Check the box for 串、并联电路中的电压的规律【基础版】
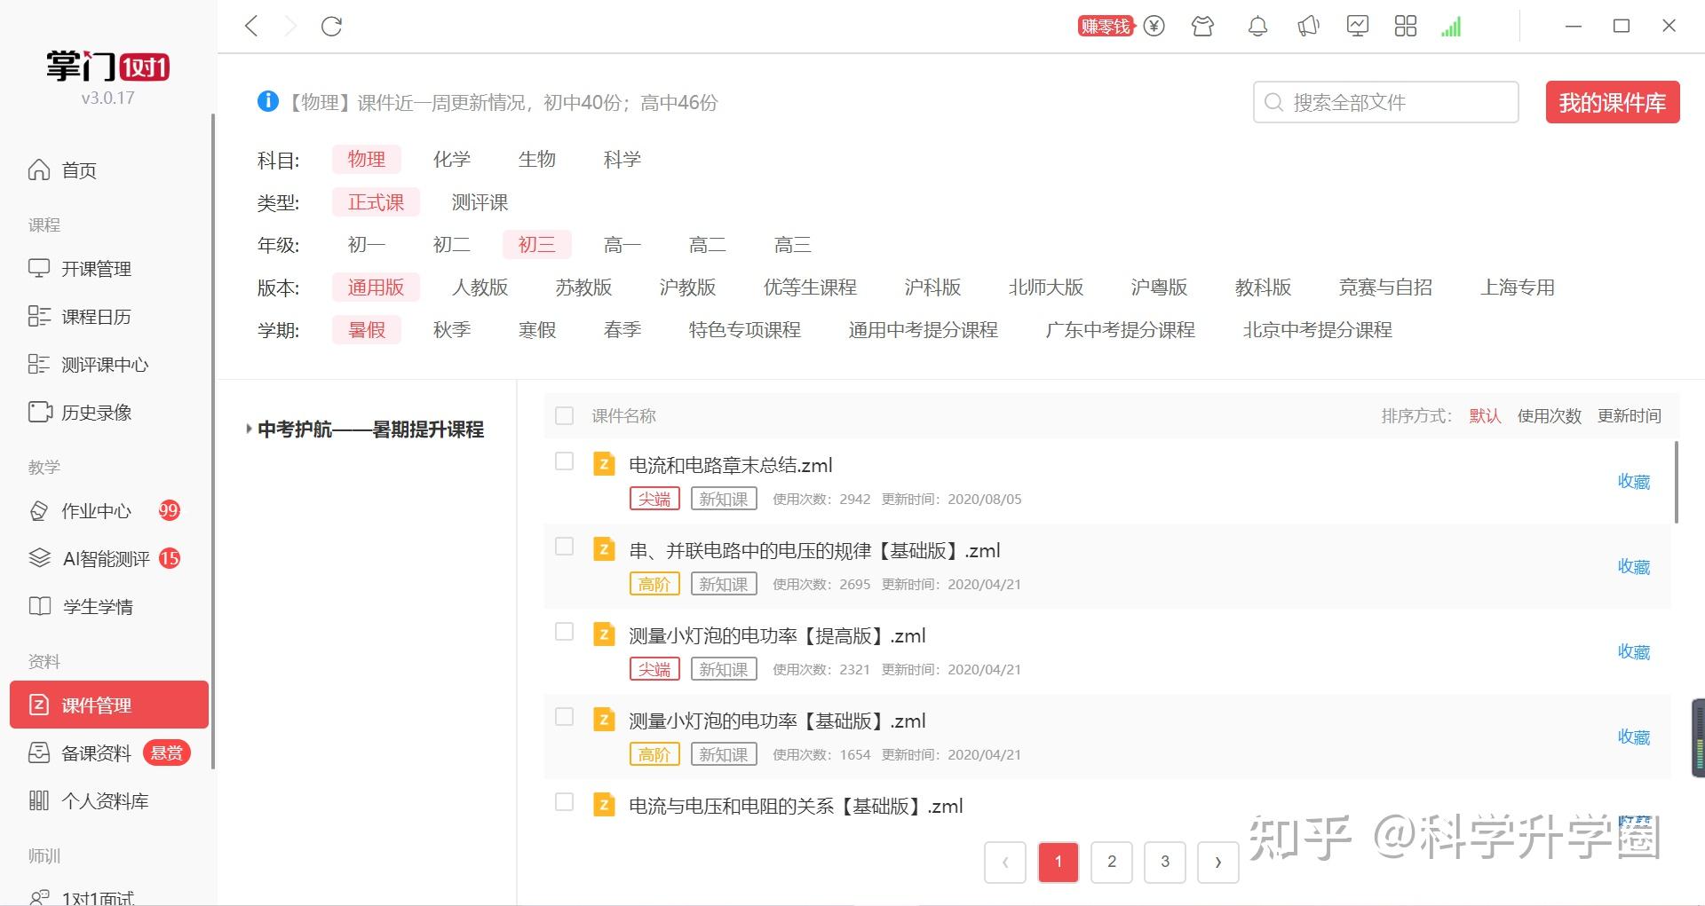This screenshot has height=906, width=1705. (x=564, y=547)
